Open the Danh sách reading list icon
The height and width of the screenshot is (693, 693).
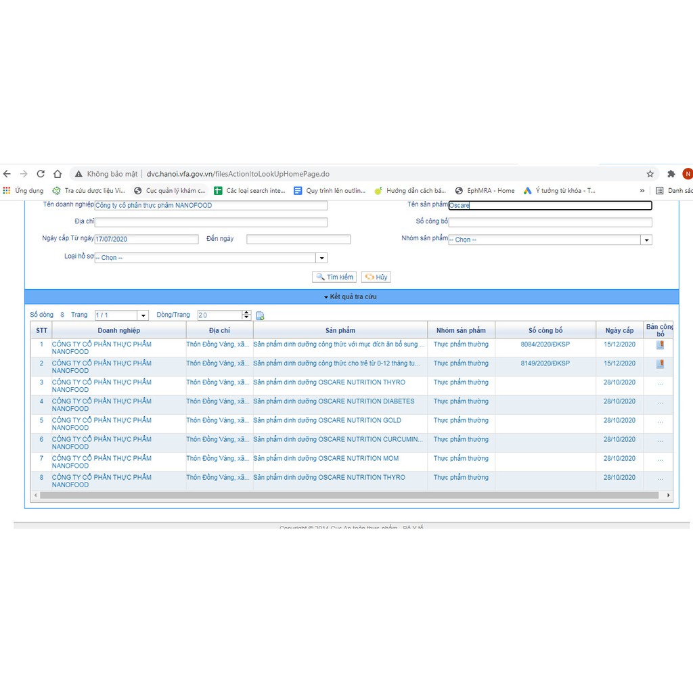pyautogui.click(x=659, y=190)
